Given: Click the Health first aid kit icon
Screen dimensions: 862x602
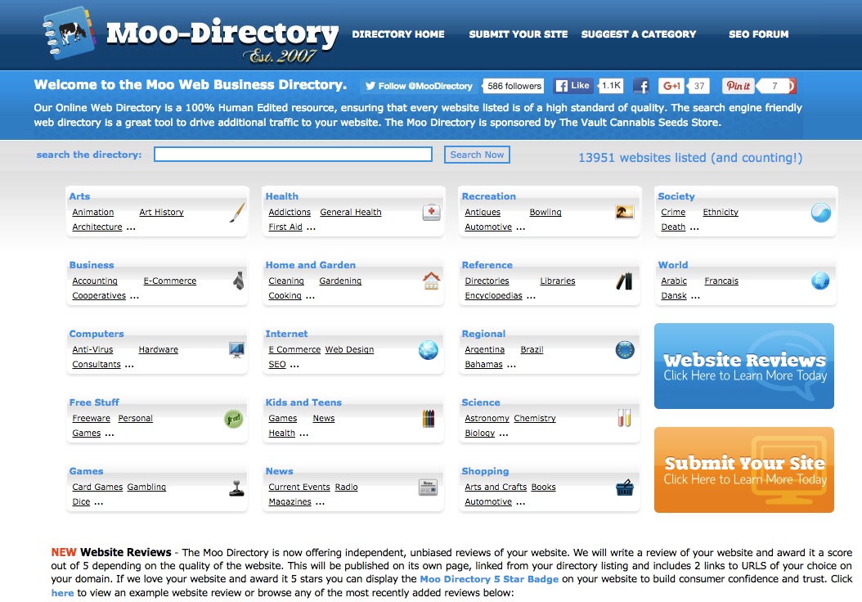Looking at the screenshot, I should coord(432,212).
